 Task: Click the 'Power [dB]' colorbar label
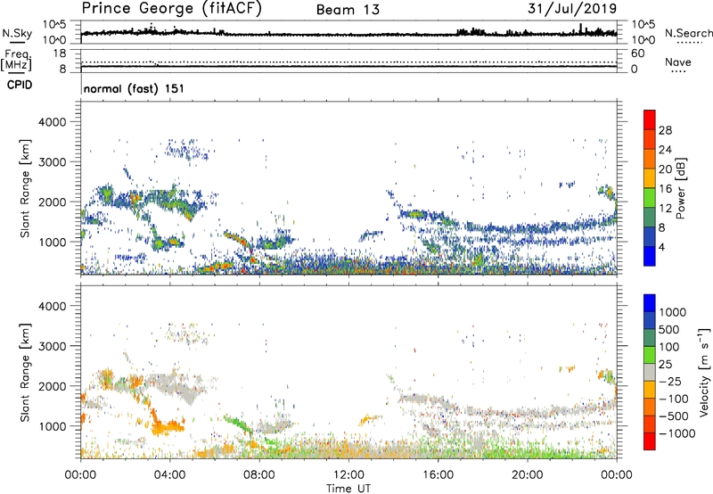(680, 188)
